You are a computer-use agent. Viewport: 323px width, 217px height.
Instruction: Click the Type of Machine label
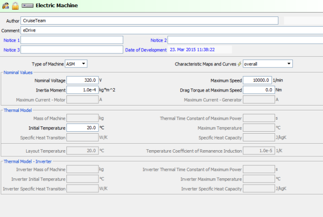pos(48,64)
